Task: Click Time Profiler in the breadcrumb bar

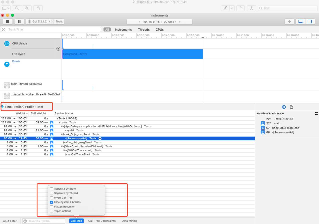Action: coord(13,107)
